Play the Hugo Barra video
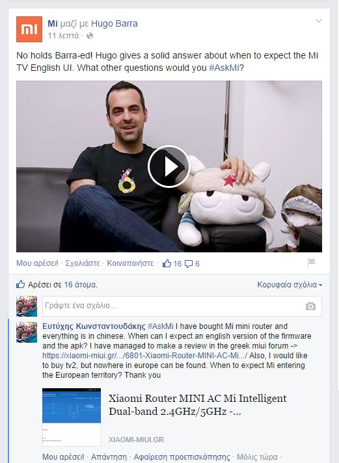The height and width of the screenshot is (463, 339). click(169, 166)
